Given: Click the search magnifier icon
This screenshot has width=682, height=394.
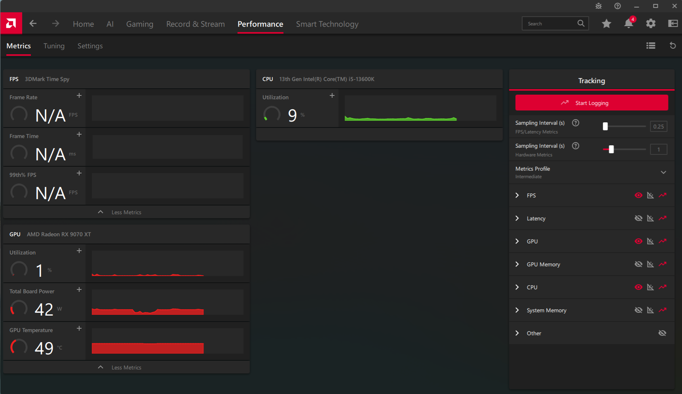Looking at the screenshot, I should click(581, 23).
